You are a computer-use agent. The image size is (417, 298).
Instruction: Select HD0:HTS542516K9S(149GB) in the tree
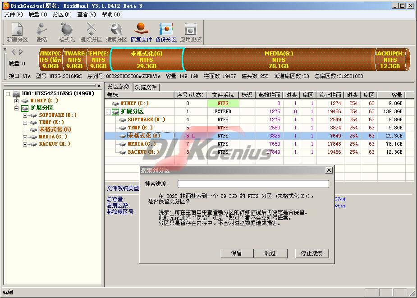58,93
